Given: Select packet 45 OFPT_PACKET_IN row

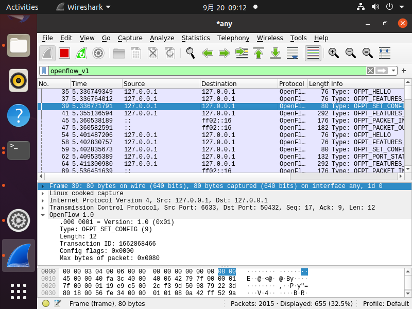Looking at the screenshot, I should [221, 121].
